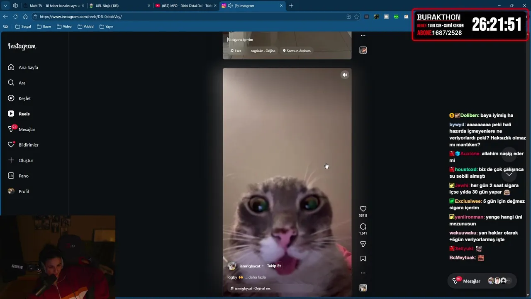Open a new browser tab

point(291,6)
